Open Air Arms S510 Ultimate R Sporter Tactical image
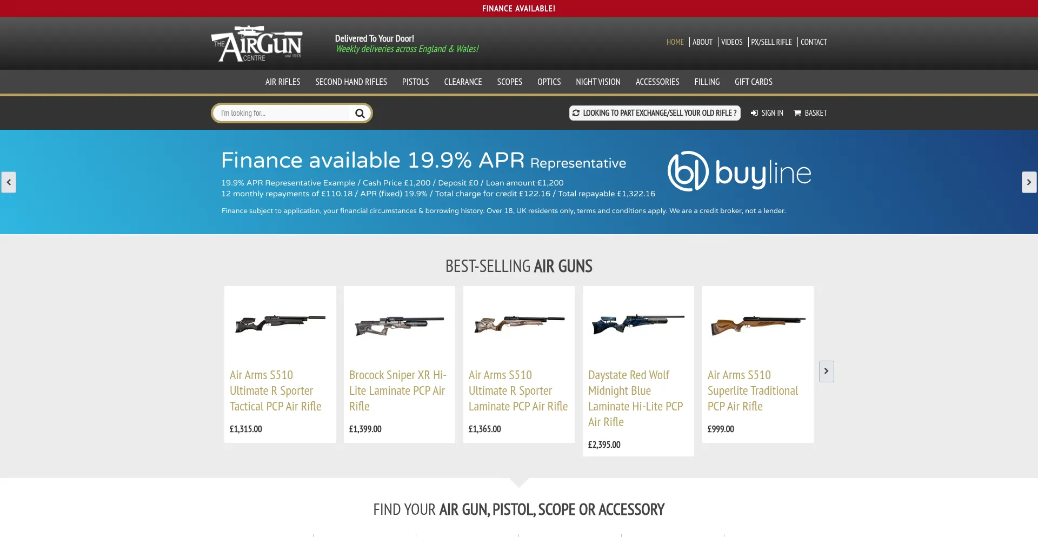 [x=280, y=324]
